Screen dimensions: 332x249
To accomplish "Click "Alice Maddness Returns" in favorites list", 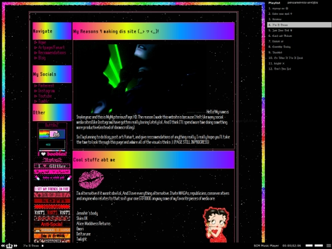I will [93, 224].
